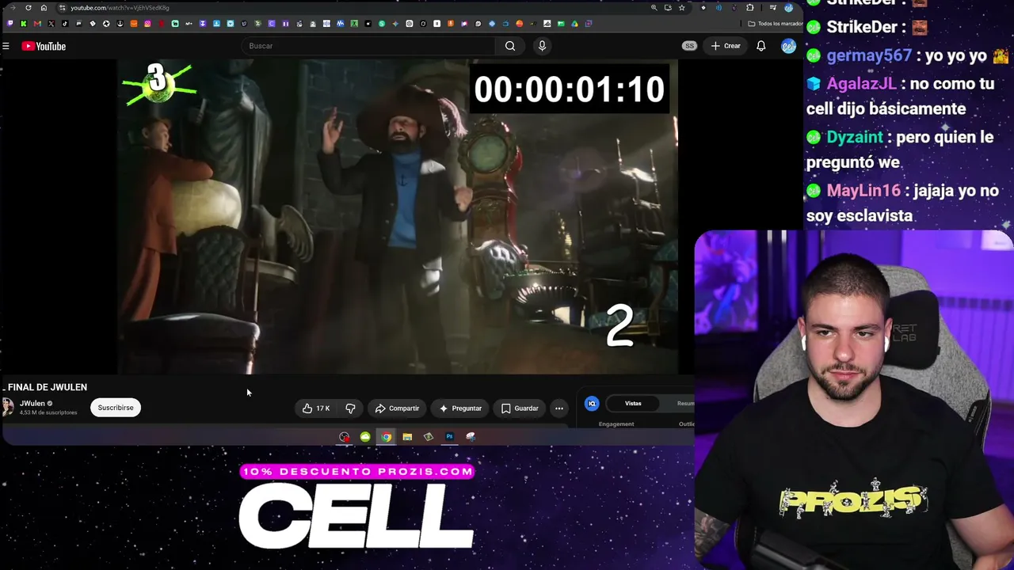
Task: Share the video via Compartir
Action: tap(397, 408)
